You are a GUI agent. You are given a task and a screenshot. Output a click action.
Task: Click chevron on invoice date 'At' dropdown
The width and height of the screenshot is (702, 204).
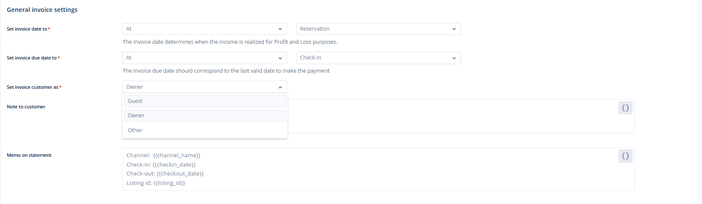coord(280,29)
